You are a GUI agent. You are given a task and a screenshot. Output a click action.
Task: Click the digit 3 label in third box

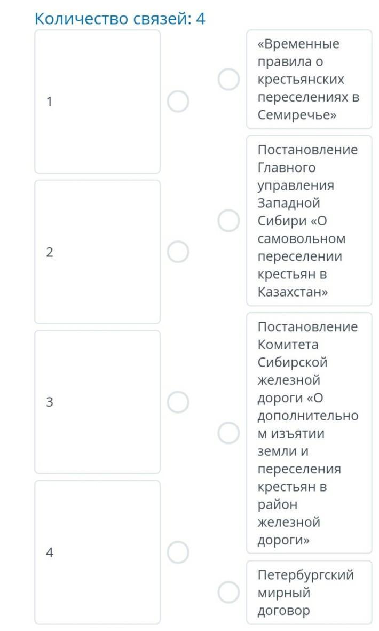click(x=50, y=402)
